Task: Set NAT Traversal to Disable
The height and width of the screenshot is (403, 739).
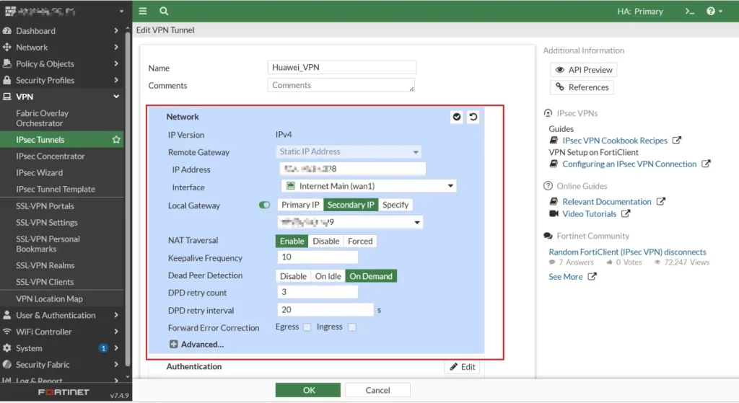Action: [x=325, y=241]
